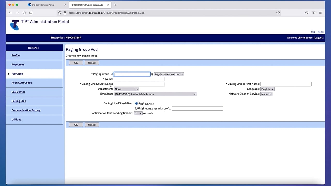Reload the page with refresh icon
331x186 pixels.
[24, 13]
